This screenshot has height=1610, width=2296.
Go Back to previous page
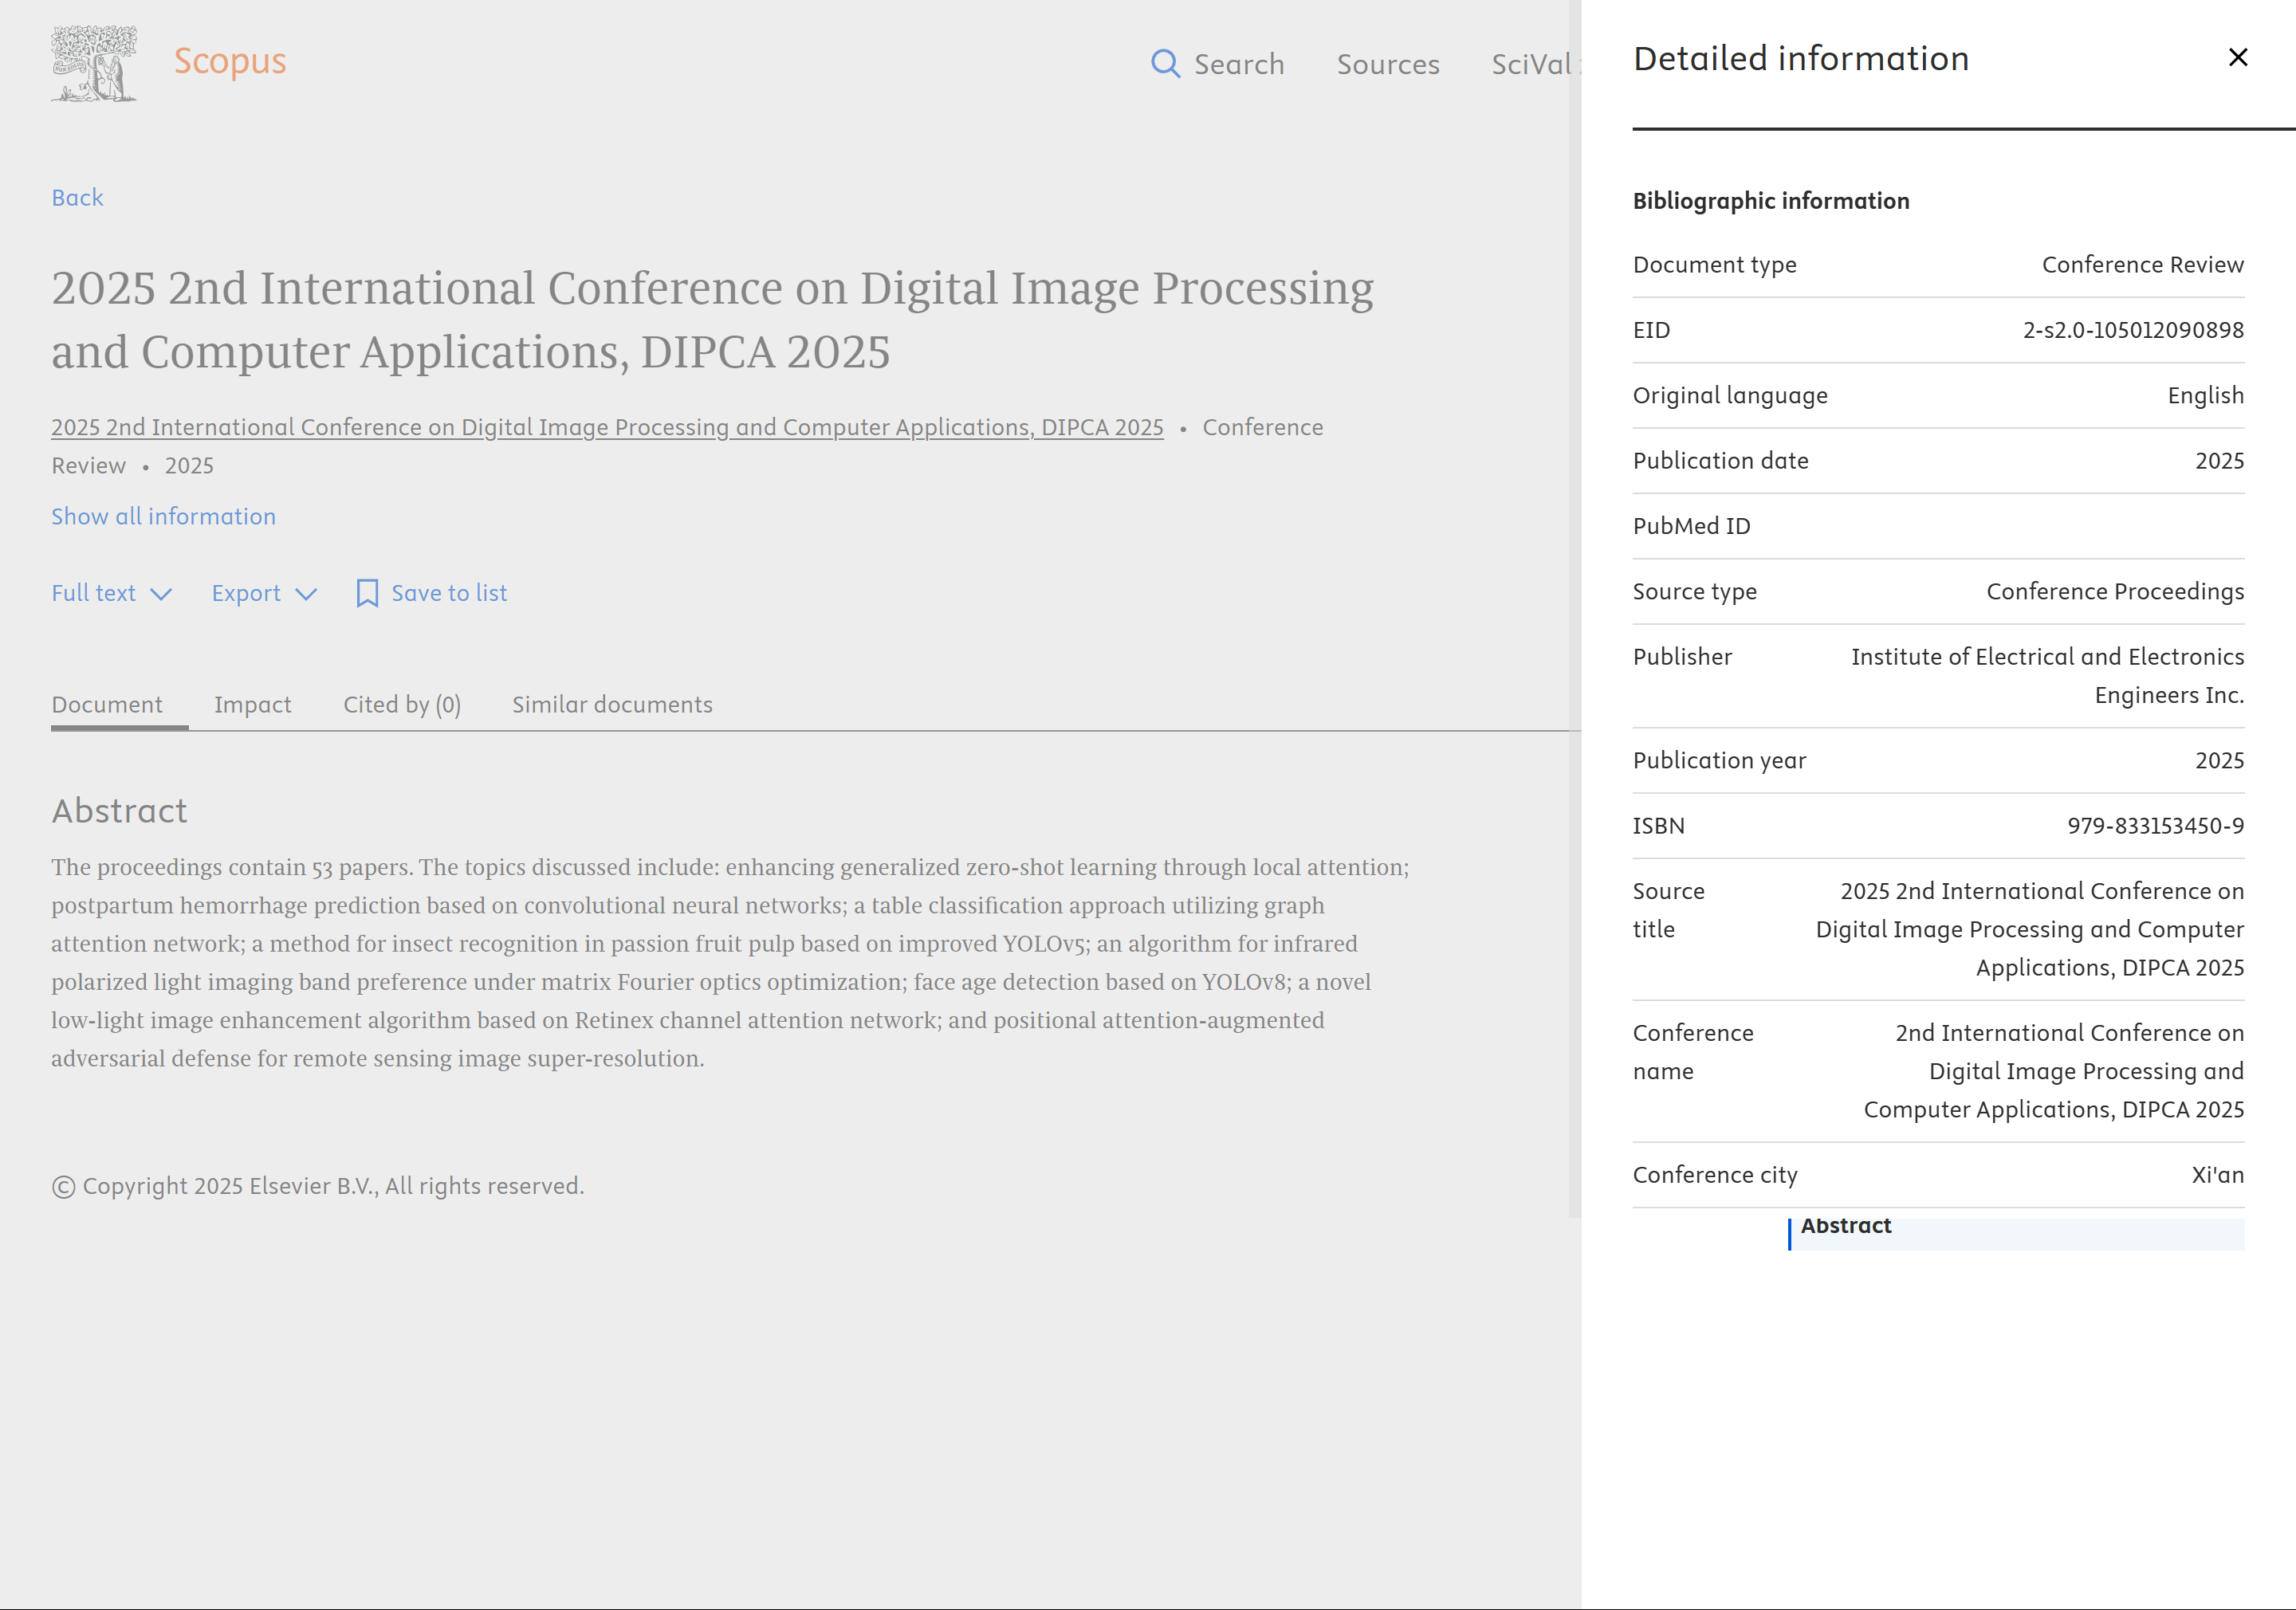click(x=77, y=198)
